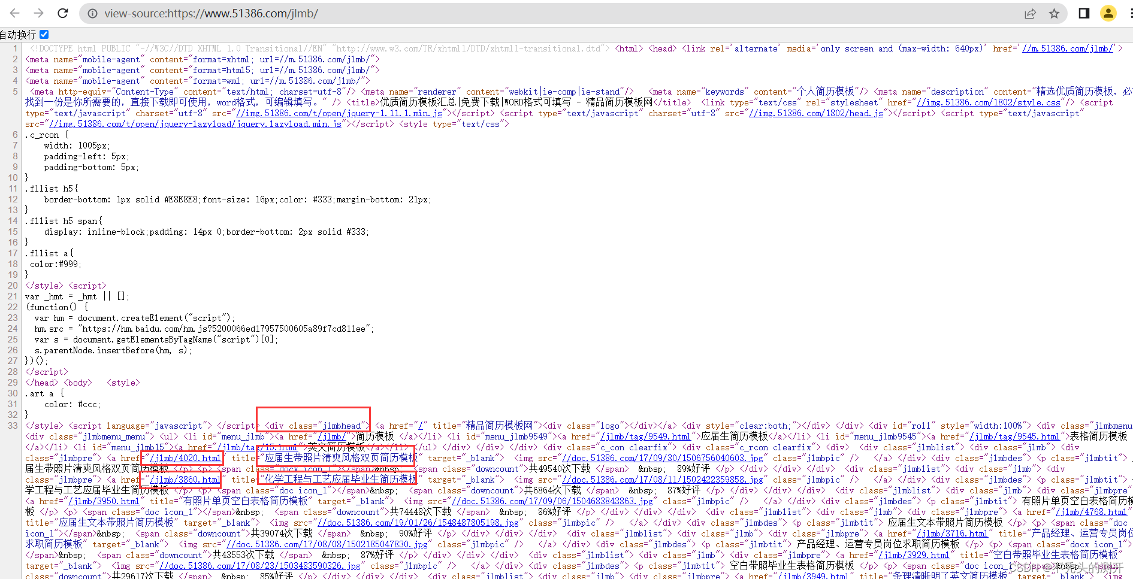Click the .c_rcon selector text on line 6
This screenshot has width=1133, height=579.
click(42, 135)
